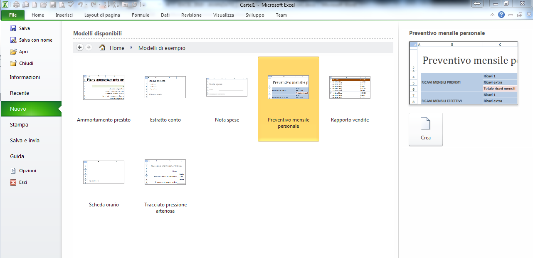
Task: Click the Undo arrow icon
Action: click(80, 5)
